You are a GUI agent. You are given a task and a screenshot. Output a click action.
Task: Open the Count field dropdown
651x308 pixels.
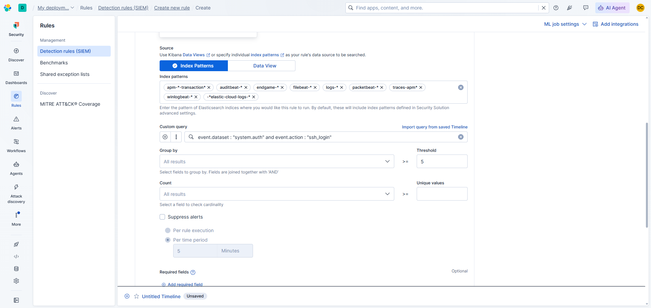277,194
